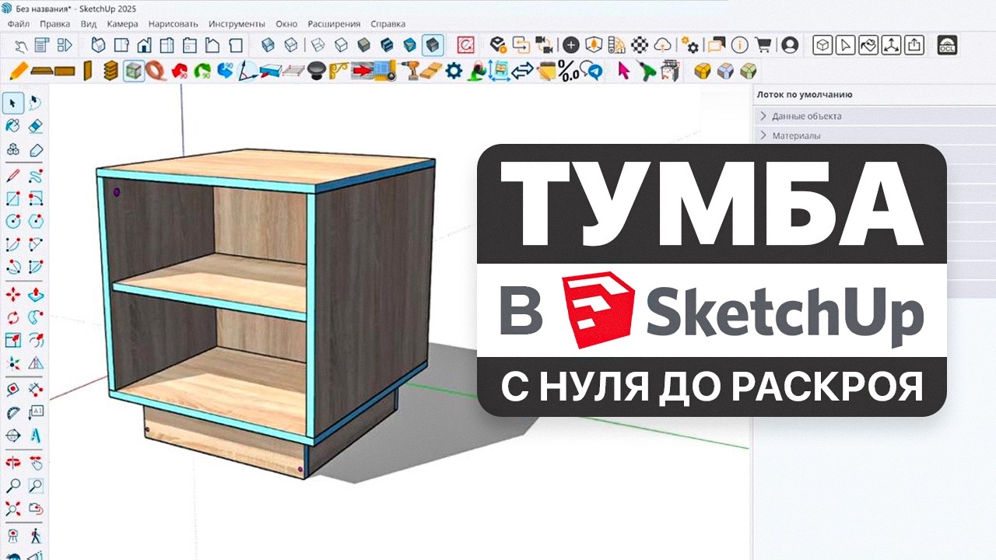
Task: Open the user account profile icon
Action: (x=790, y=45)
